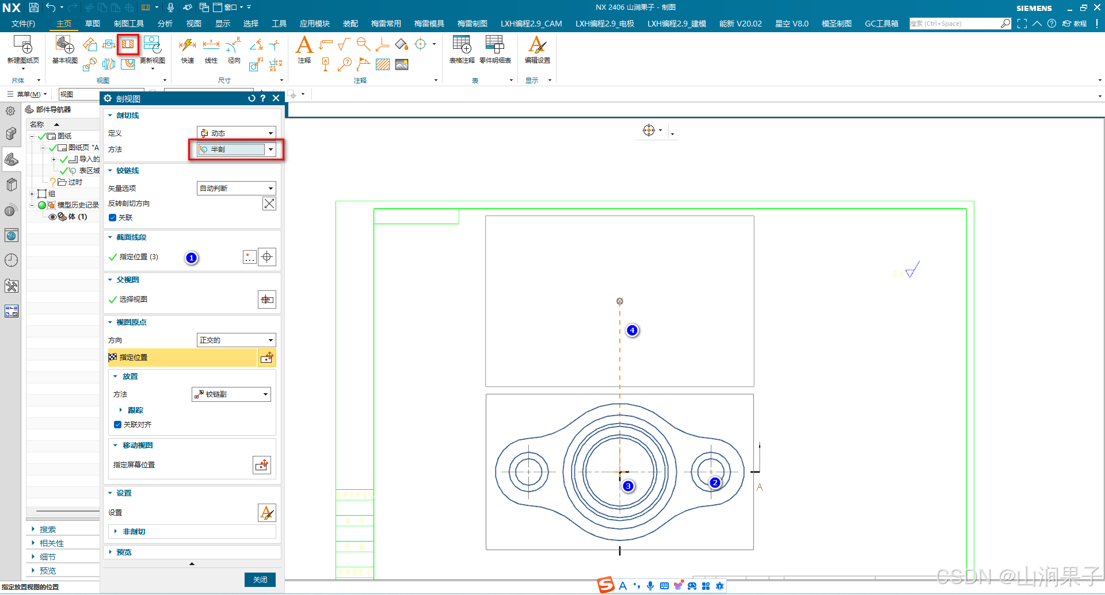The height and width of the screenshot is (595, 1105).
Task: Click the Sogou input method S icon
Action: pos(605,585)
